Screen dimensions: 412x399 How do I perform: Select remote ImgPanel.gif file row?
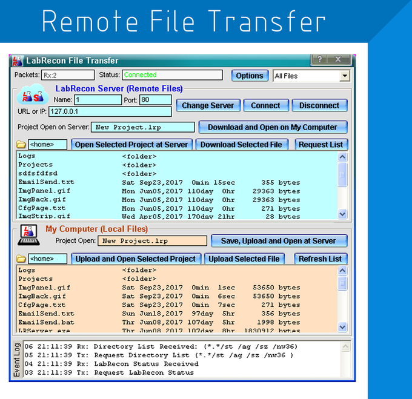click(x=177, y=191)
